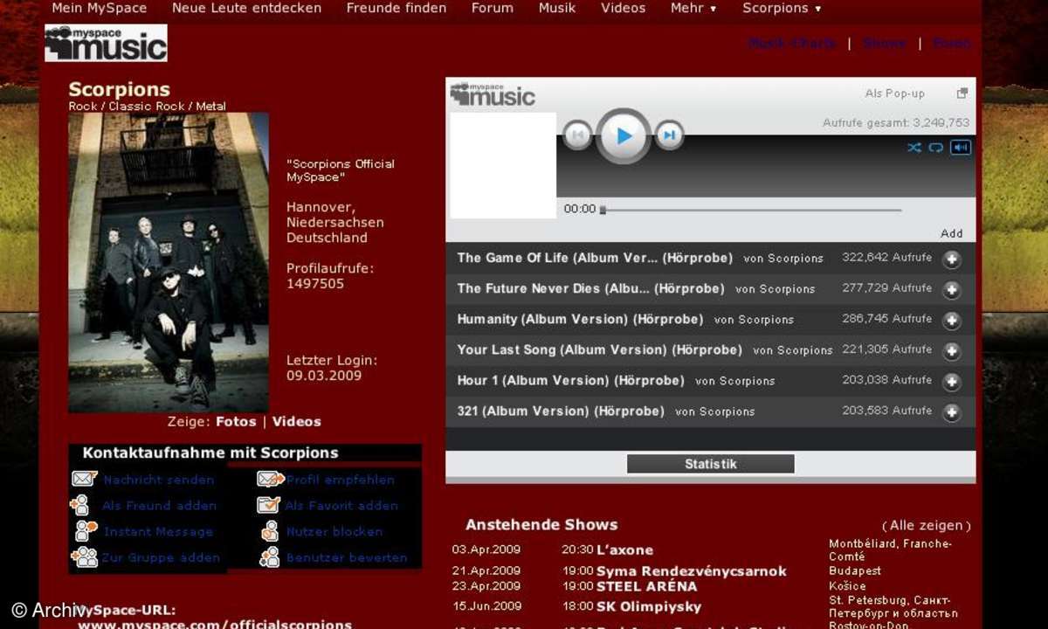This screenshot has height=629, width=1048.
Task: Click the playback progress slider handle
Action: [603, 210]
